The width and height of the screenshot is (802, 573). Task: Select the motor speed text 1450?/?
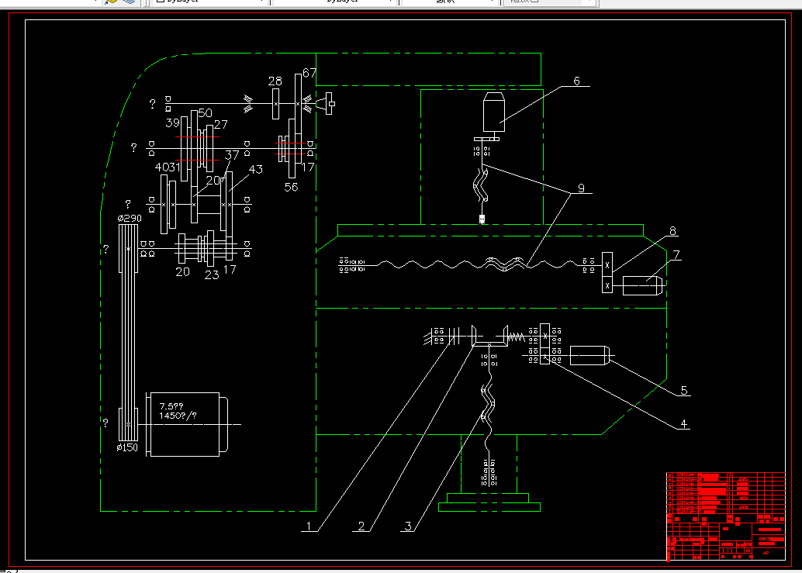click(178, 416)
